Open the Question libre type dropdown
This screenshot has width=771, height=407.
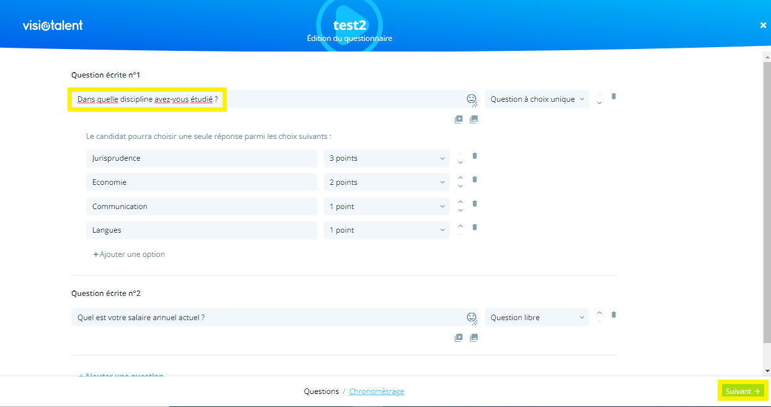pyautogui.click(x=537, y=318)
